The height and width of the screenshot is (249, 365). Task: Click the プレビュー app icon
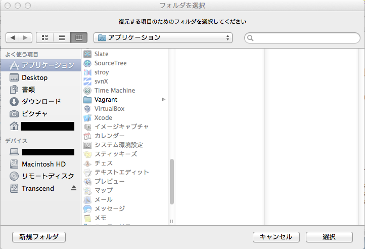(87, 181)
